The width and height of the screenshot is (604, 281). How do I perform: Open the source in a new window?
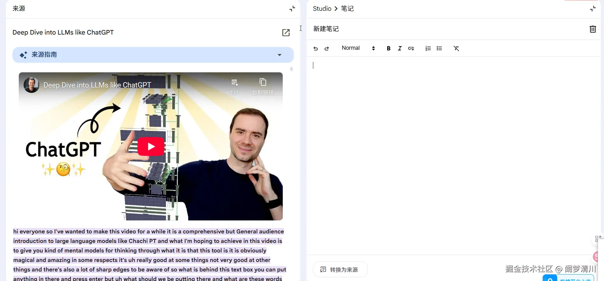[x=286, y=32]
